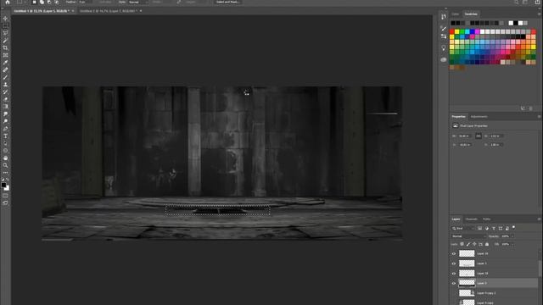
Task: Select the Gradient tool
Action: (5, 107)
